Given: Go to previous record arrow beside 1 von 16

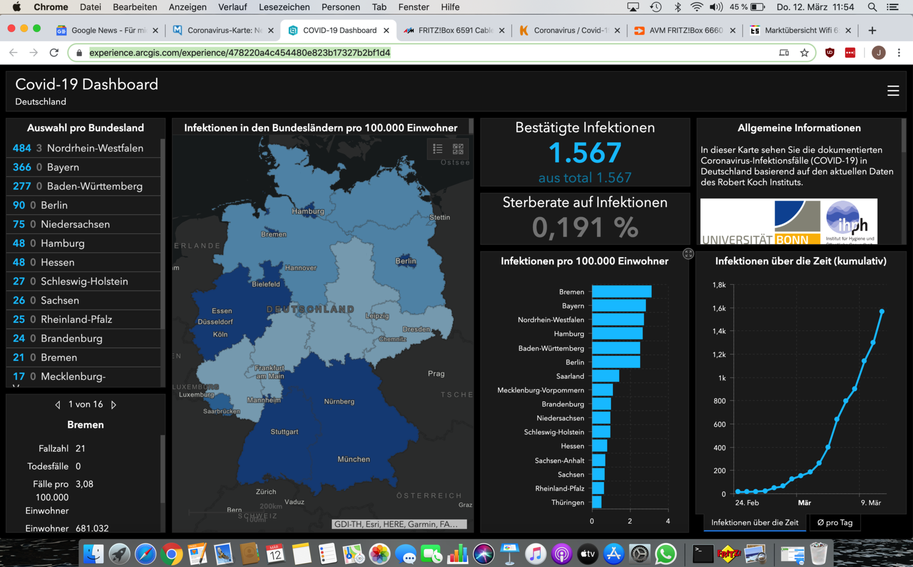Looking at the screenshot, I should (58, 404).
